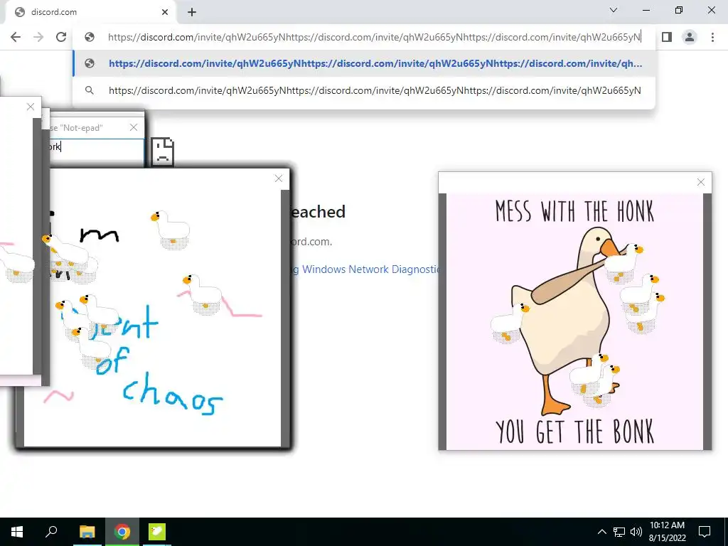728x546 pixels.
Task: Choose the bold blue discord invite URL suggestion
Action: (364, 63)
